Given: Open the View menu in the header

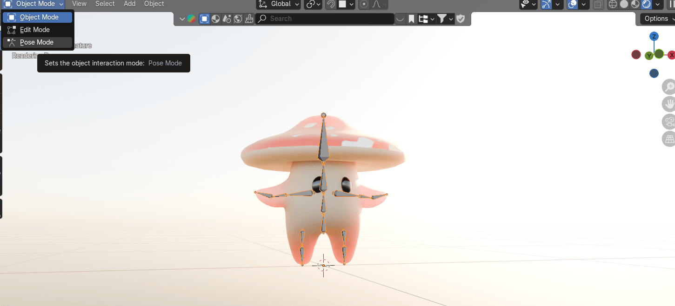Looking at the screenshot, I should tap(79, 4).
